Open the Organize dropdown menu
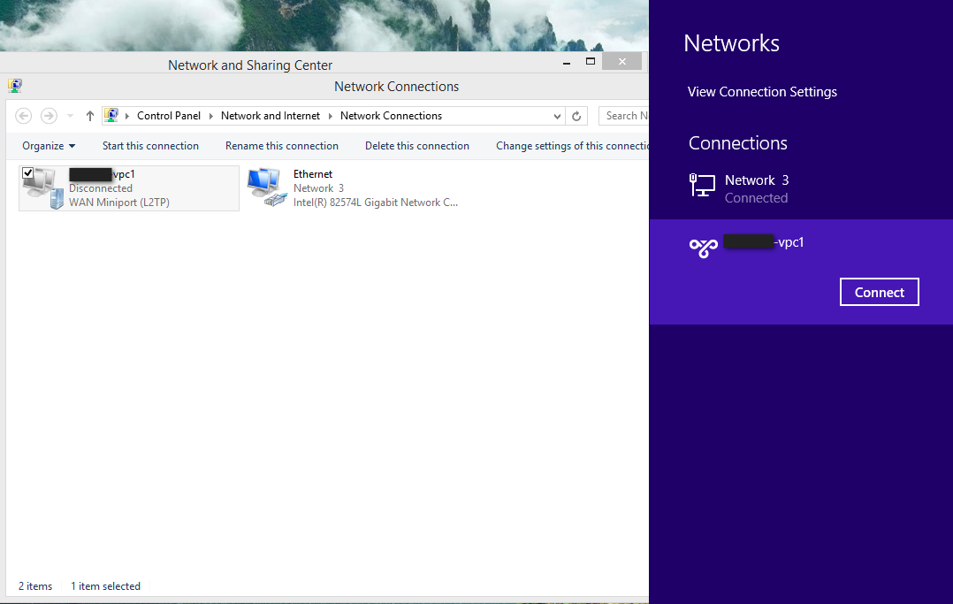The height and width of the screenshot is (604, 953). 48,145
